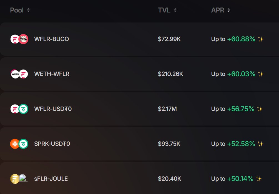The width and height of the screenshot is (279, 194).
Task: Select the WFLR-USD₮0 pool name
Action: click(53, 109)
